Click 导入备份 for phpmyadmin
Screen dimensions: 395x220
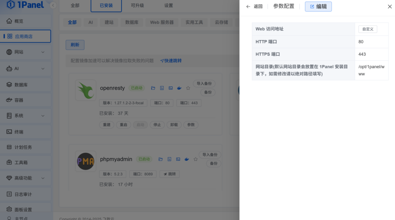pos(210,155)
